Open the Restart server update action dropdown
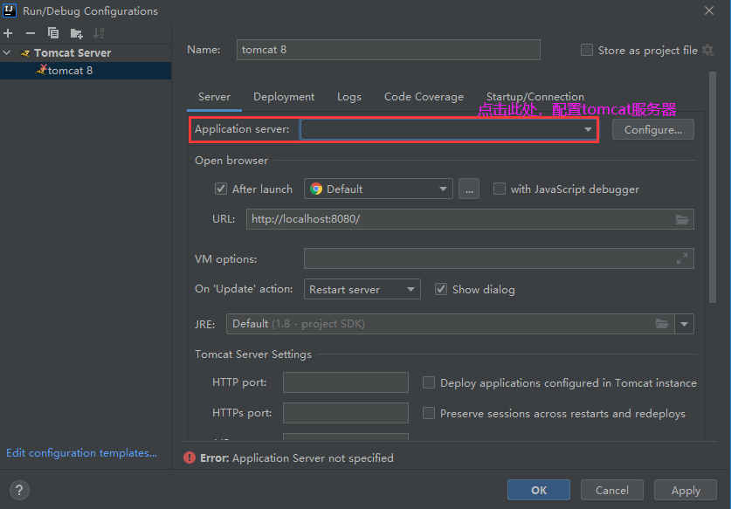This screenshot has height=509, width=731. point(362,289)
